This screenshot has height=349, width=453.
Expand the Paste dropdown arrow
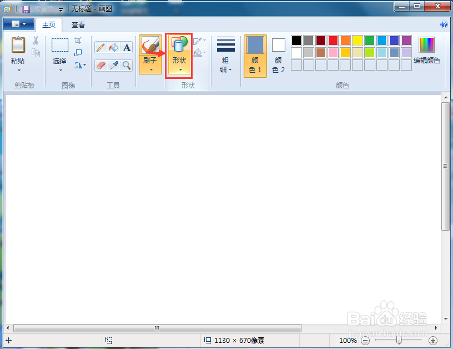(x=19, y=70)
